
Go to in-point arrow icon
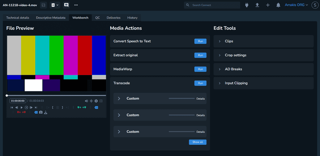pos(48,107)
